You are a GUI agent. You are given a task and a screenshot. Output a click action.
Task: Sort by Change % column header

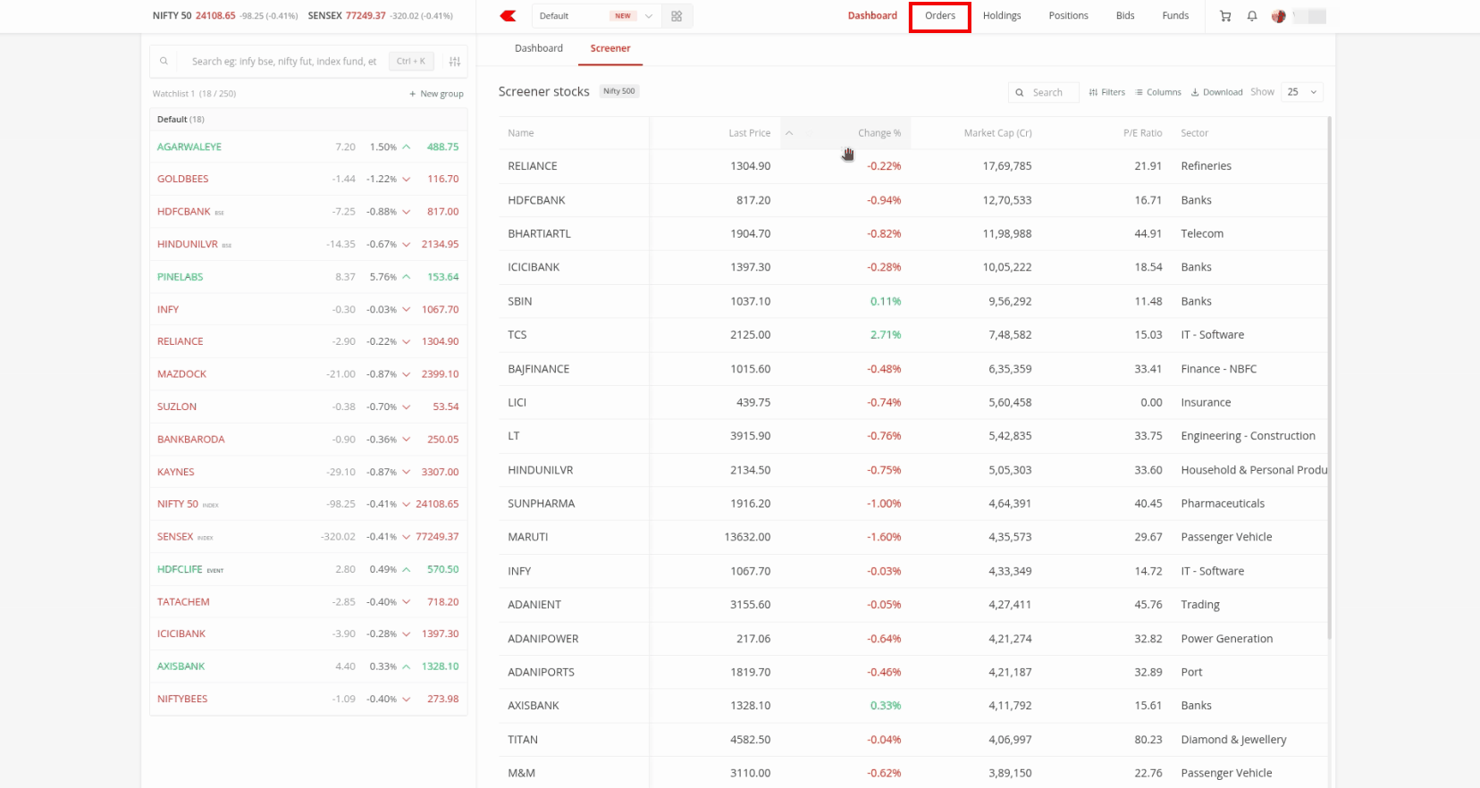tap(879, 133)
